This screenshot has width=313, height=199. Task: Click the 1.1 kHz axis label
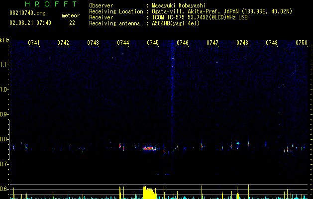4,65
